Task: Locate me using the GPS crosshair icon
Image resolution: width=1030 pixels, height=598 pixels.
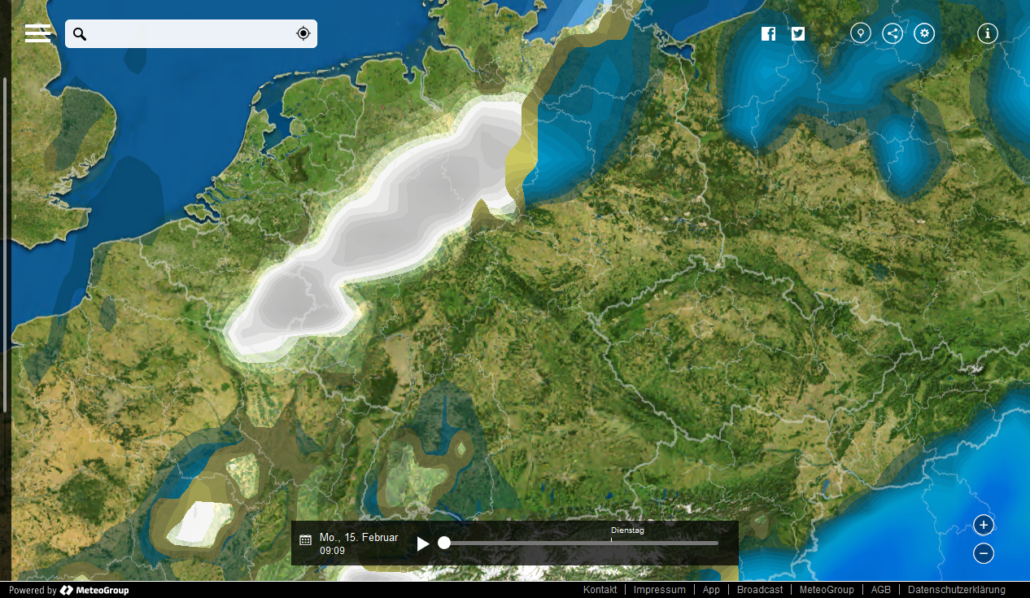Action: (x=303, y=33)
